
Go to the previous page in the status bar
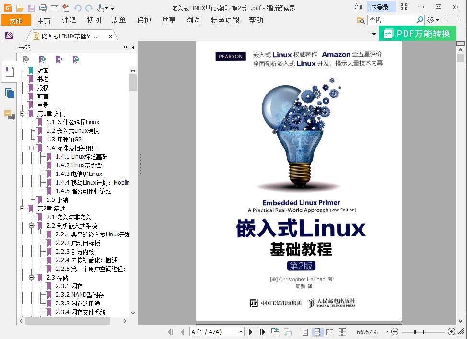[182, 332]
